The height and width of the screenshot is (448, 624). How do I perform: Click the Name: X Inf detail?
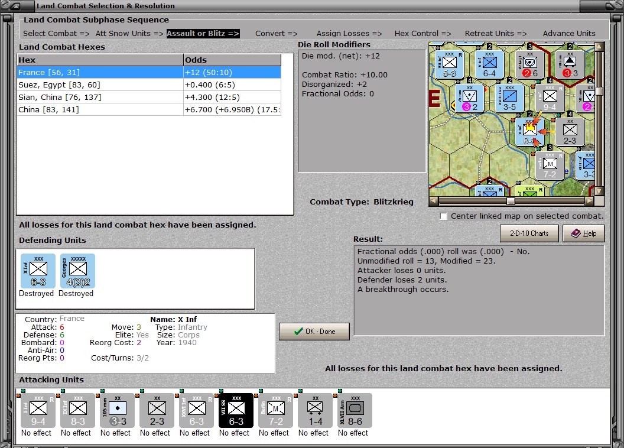click(174, 320)
